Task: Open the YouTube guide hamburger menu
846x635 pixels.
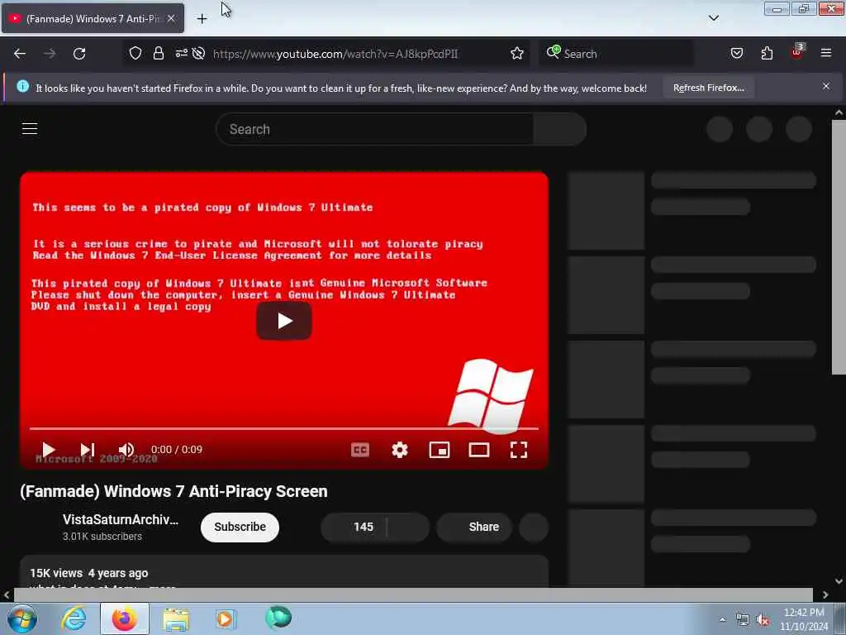Action: pyautogui.click(x=30, y=128)
